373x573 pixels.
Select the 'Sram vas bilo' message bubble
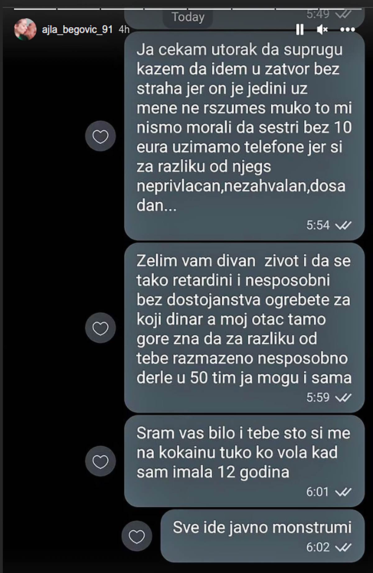(244, 461)
